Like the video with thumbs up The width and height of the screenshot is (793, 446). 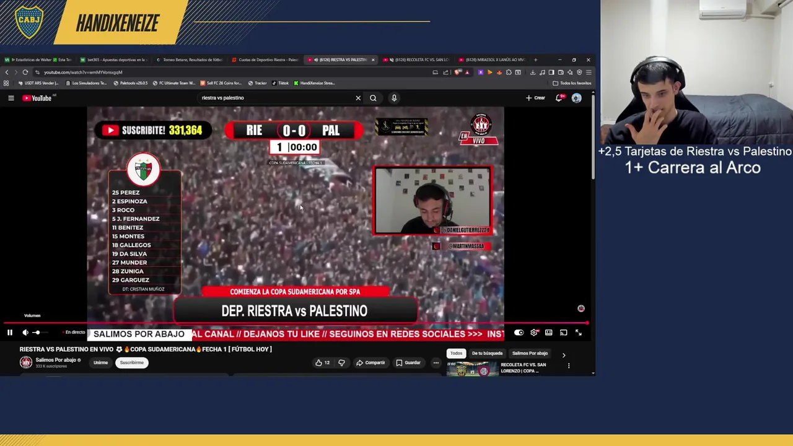tap(323, 362)
